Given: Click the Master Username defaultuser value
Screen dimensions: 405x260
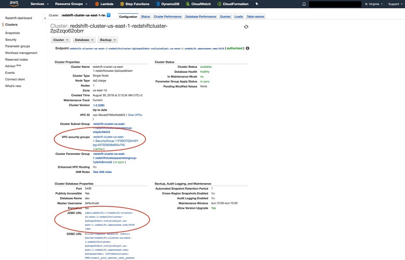Looking at the screenshot, I should (x=92, y=203).
